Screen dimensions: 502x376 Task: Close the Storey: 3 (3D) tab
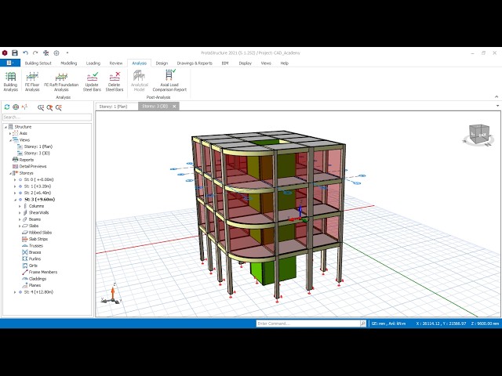coord(174,107)
